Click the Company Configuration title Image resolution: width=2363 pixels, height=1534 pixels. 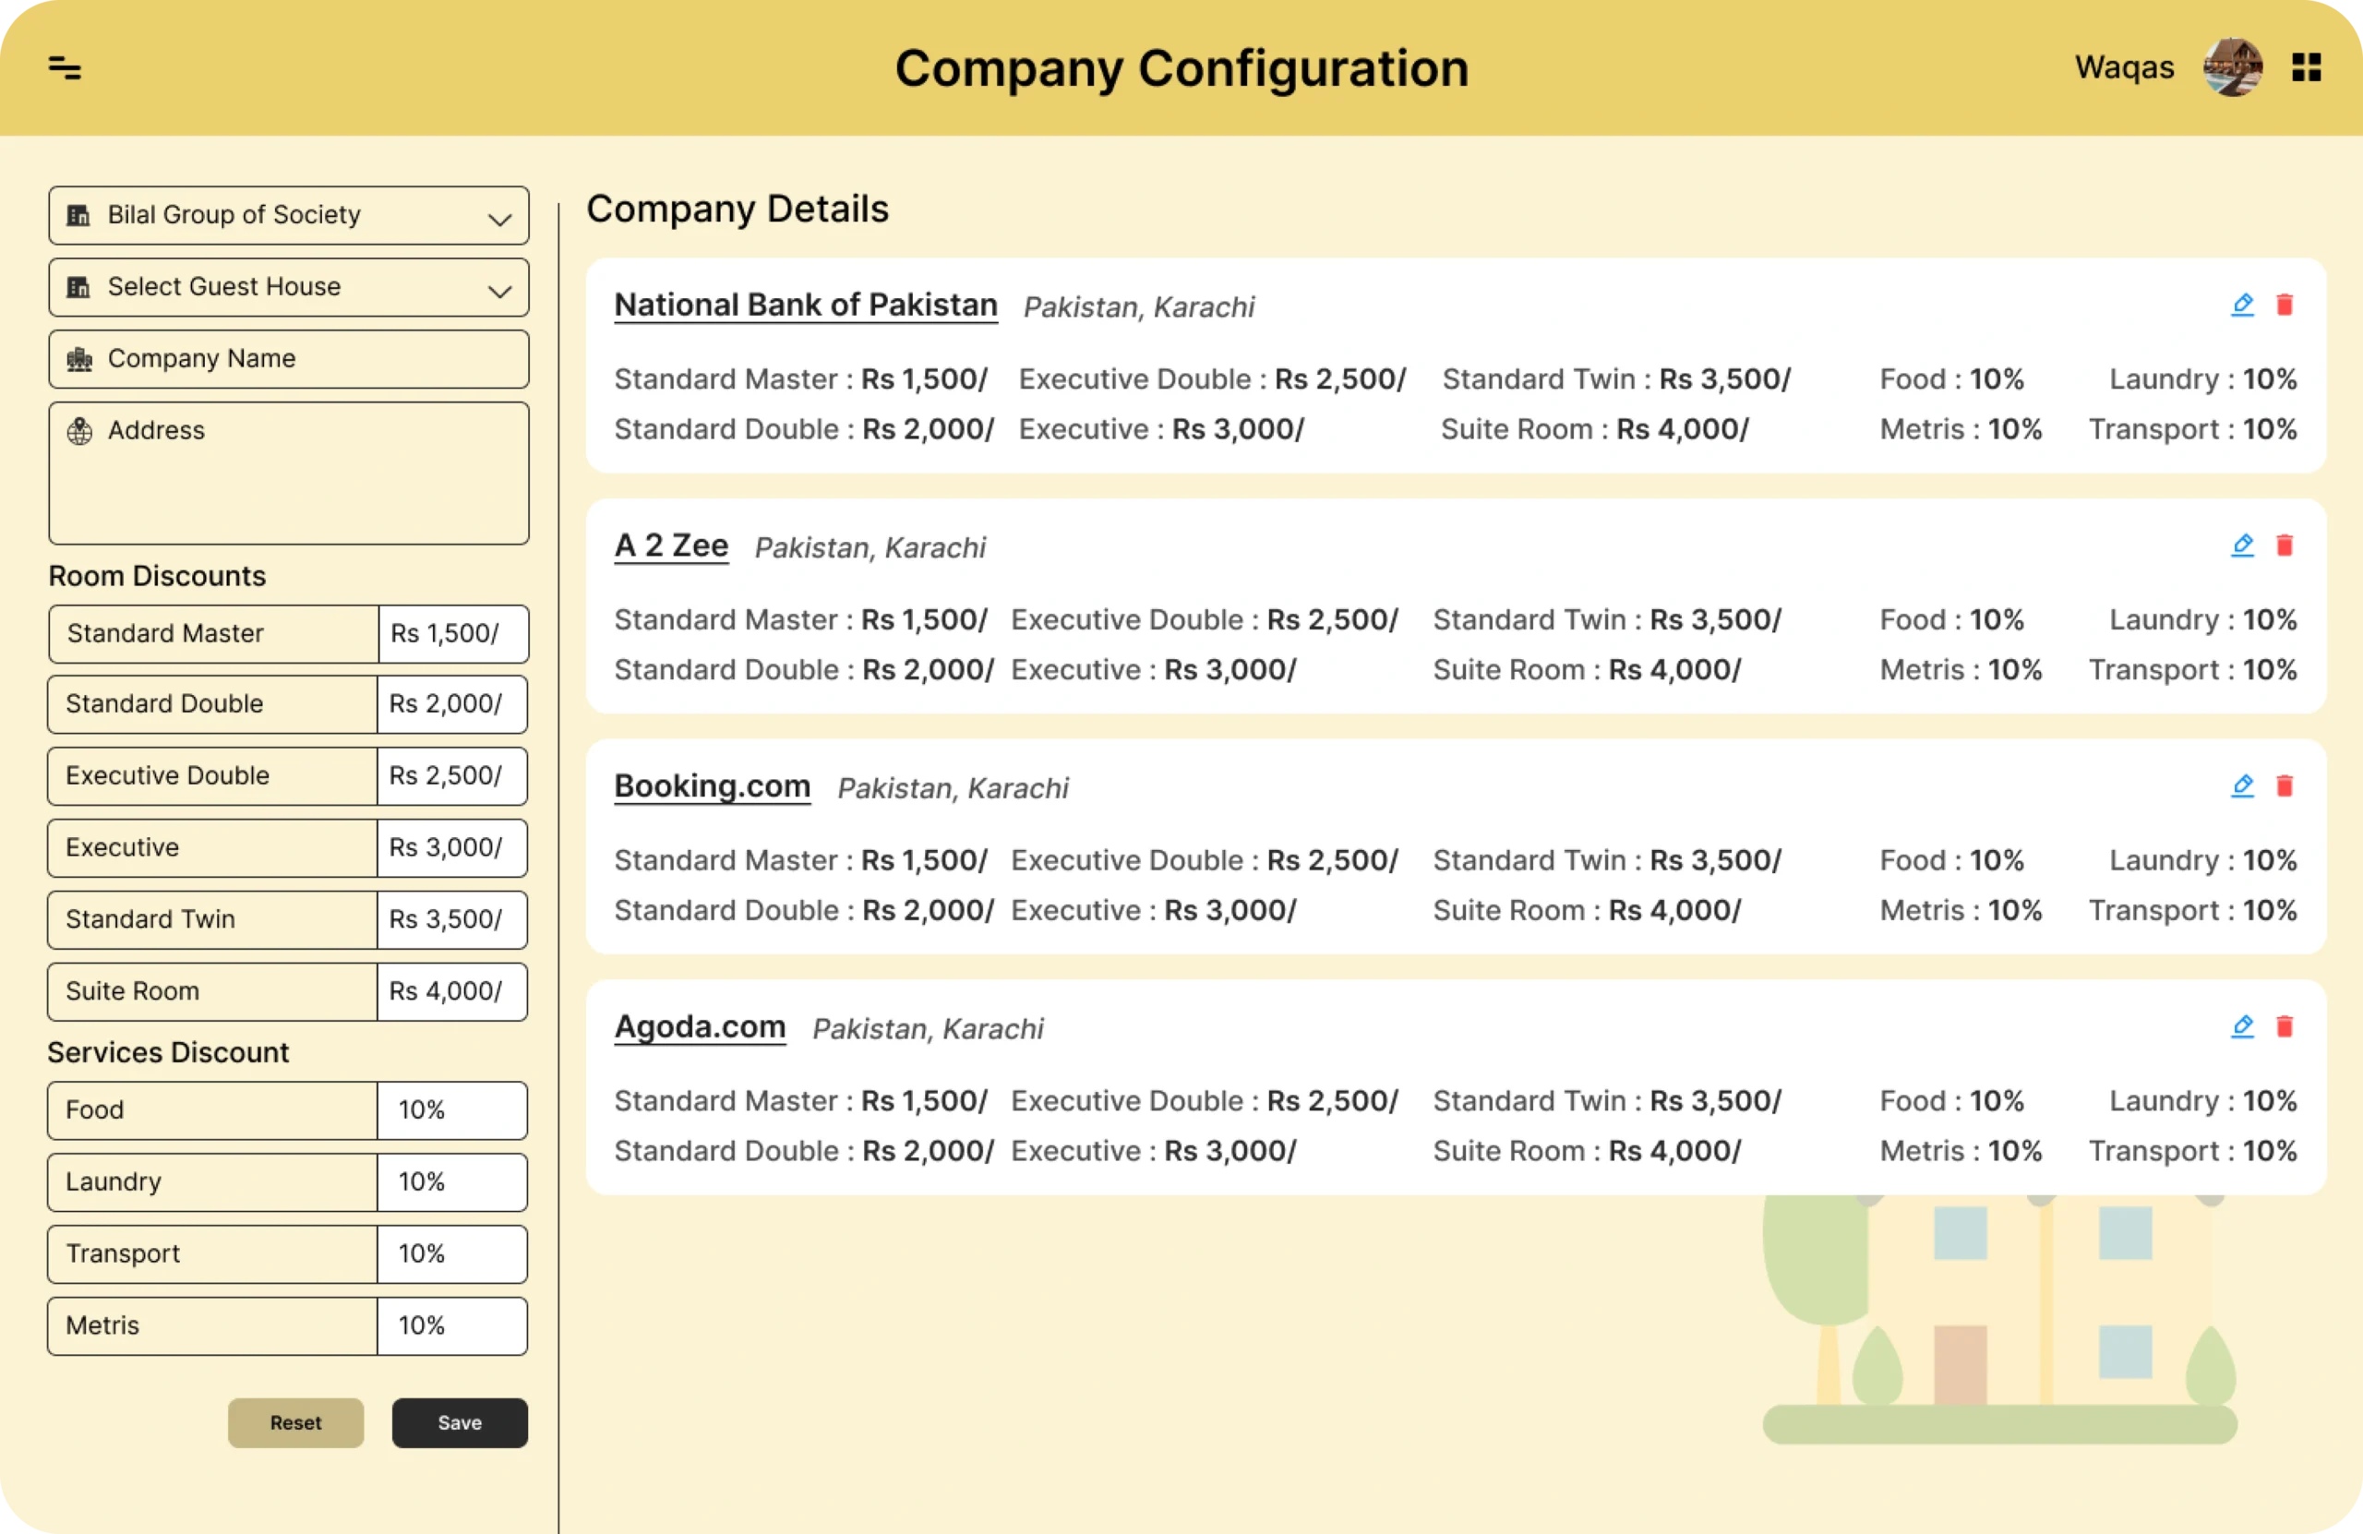(1181, 68)
